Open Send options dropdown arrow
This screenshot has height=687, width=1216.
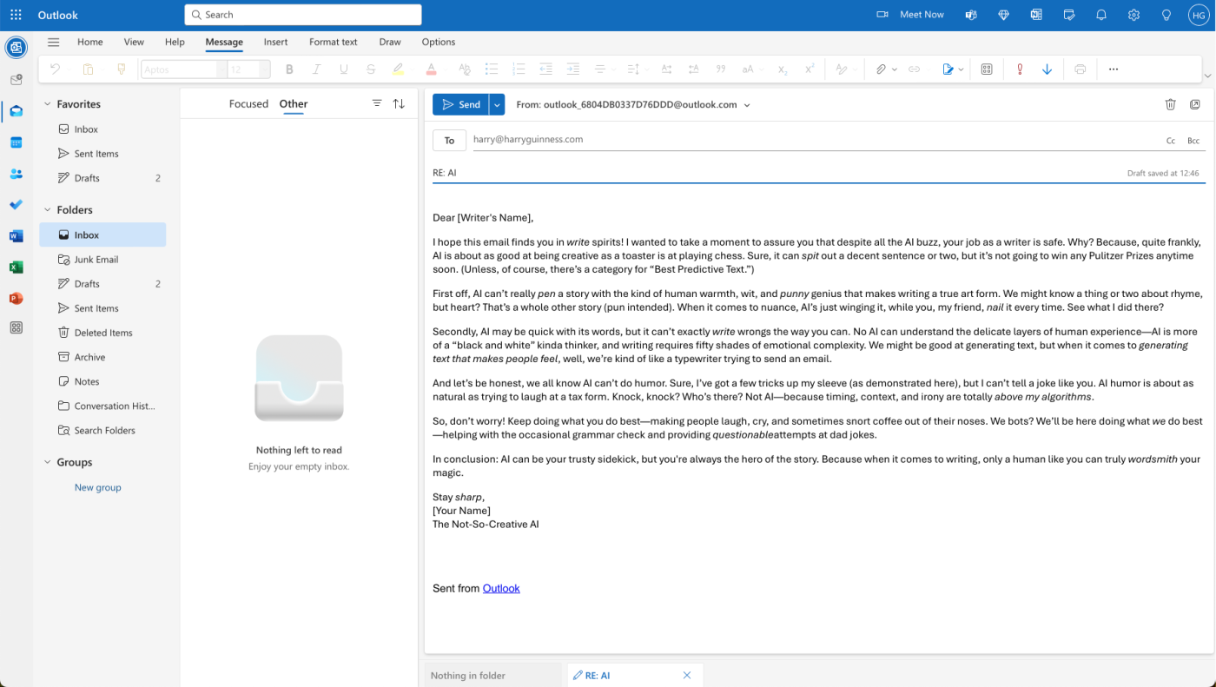click(x=497, y=104)
